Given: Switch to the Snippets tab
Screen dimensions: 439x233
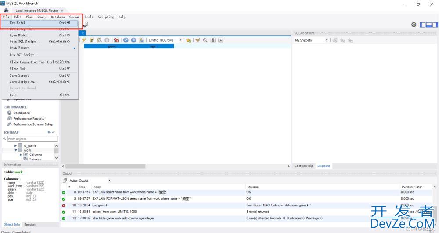Looking at the screenshot, I should point(324,166).
